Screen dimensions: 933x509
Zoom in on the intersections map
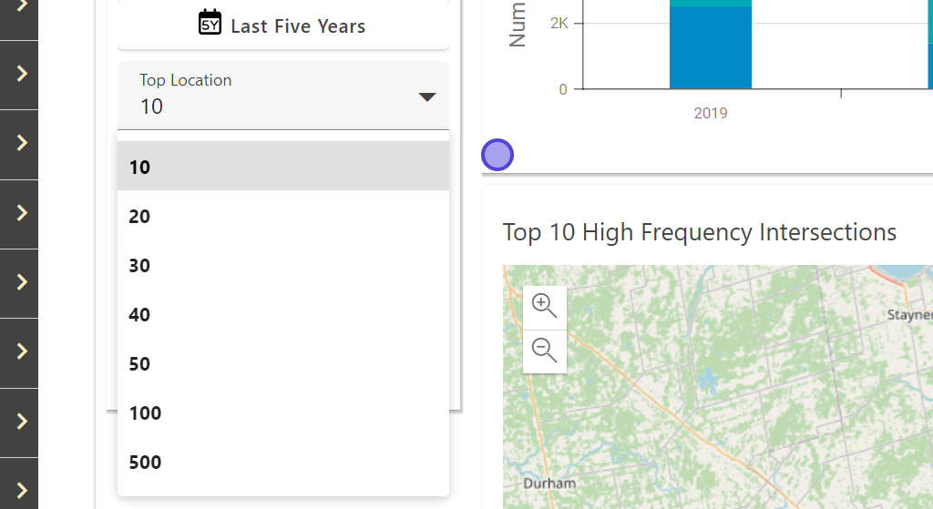pos(544,306)
